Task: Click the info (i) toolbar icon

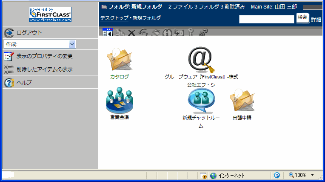Action: point(167,33)
